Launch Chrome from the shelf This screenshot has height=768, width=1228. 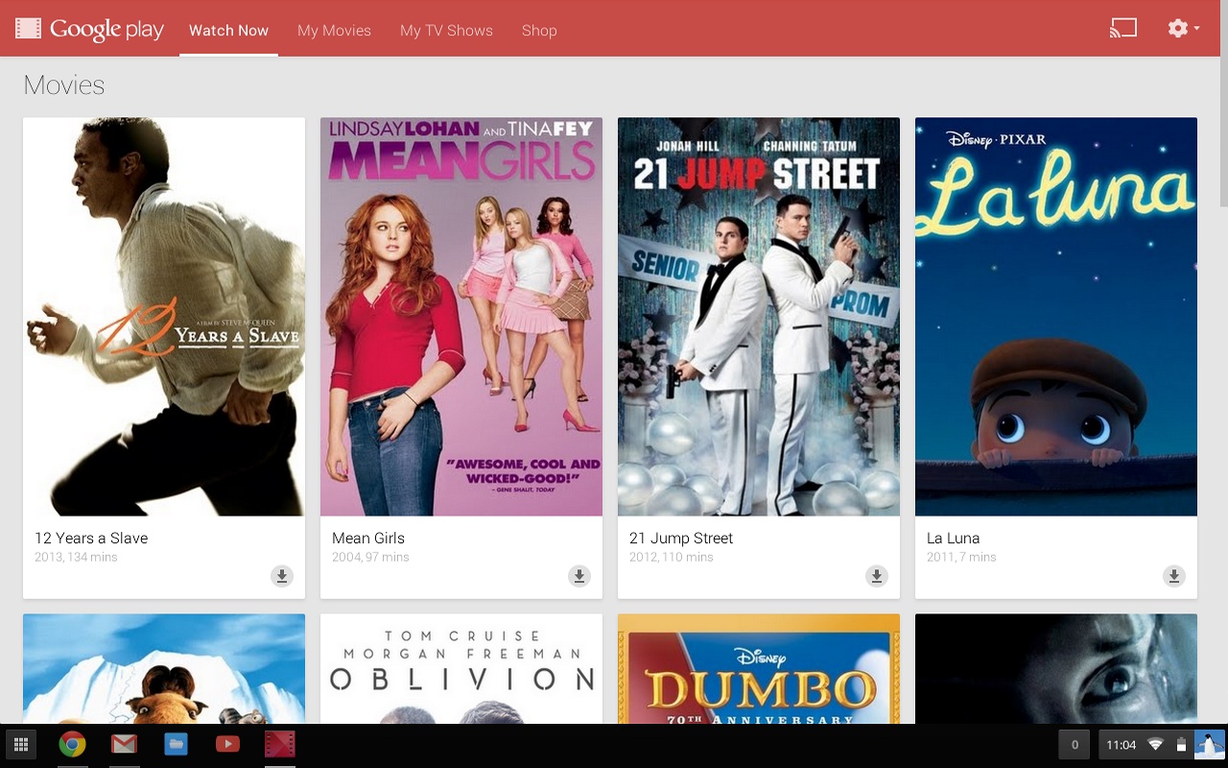[72, 745]
